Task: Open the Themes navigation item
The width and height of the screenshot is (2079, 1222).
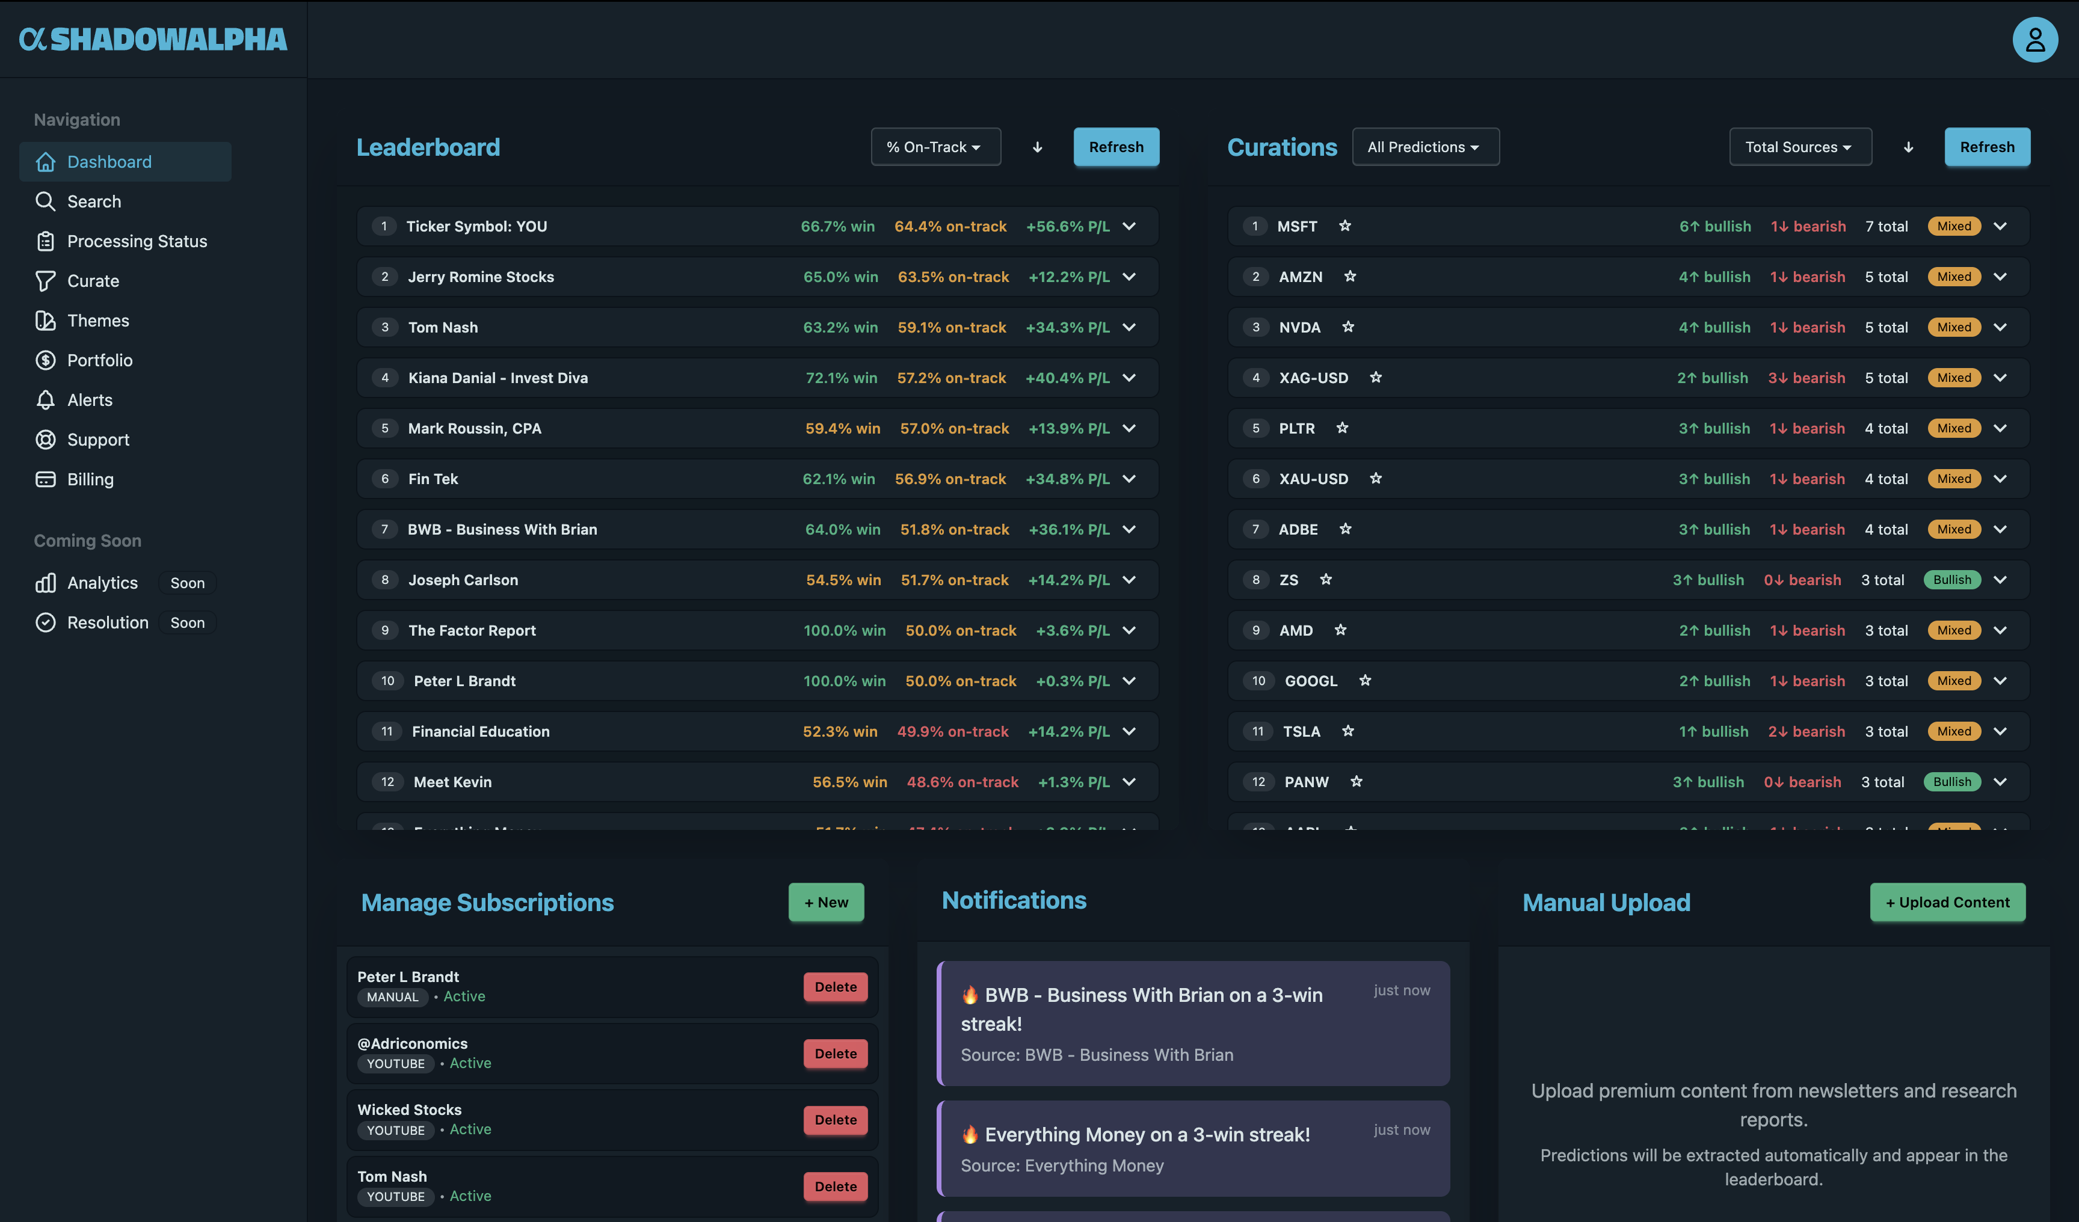Action: pyautogui.click(x=97, y=321)
